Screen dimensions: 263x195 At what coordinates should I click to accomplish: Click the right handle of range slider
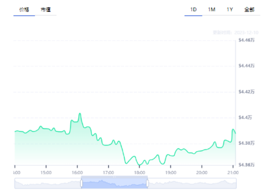coord(147,183)
